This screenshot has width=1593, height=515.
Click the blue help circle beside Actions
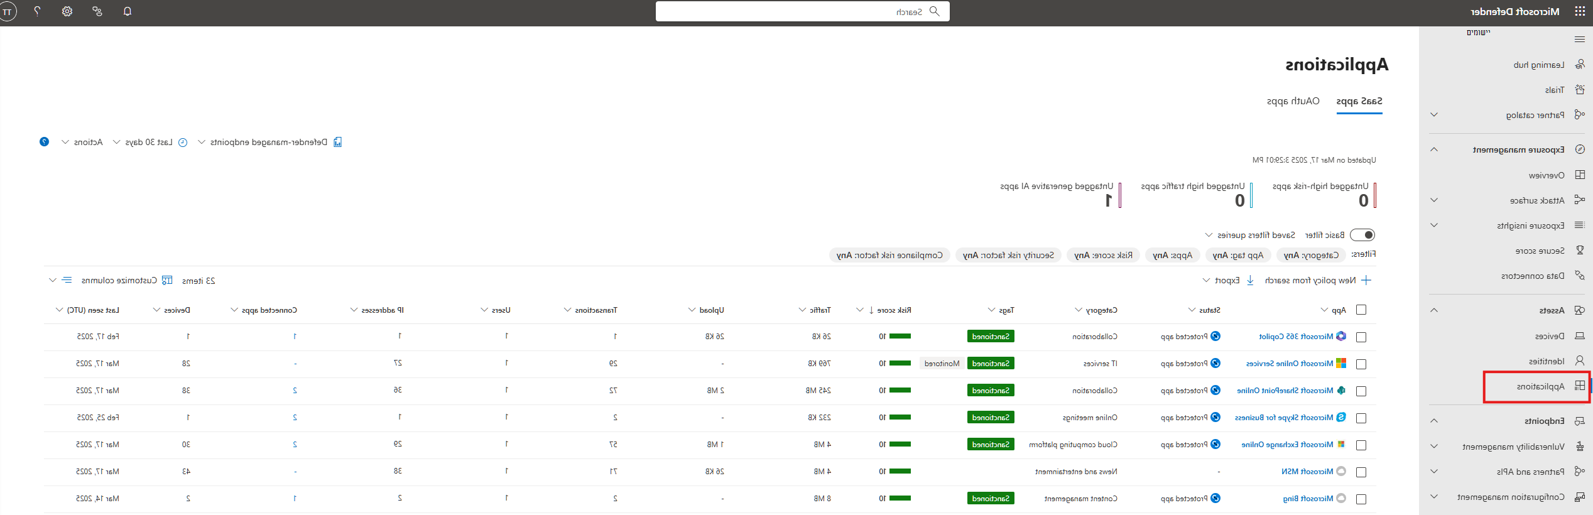tap(44, 142)
